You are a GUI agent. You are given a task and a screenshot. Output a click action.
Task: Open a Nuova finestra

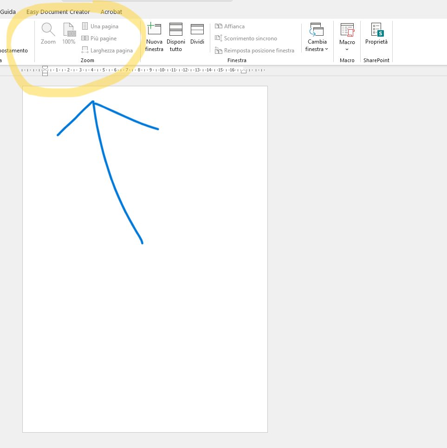[x=154, y=37]
